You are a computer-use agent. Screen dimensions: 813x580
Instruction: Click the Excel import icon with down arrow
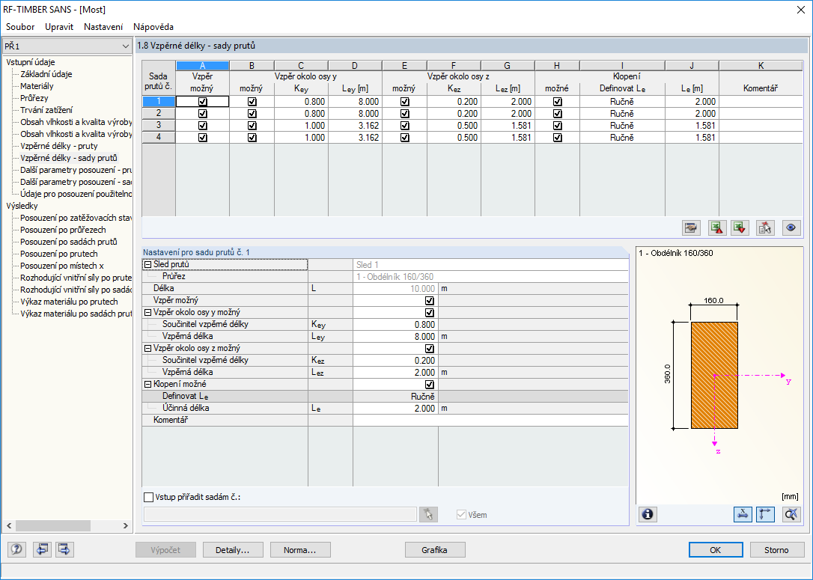pyautogui.click(x=741, y=228)
